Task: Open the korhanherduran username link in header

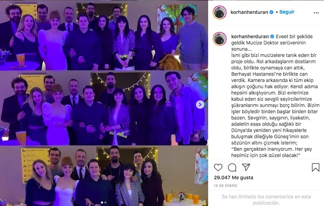Action: coord(249,12)
